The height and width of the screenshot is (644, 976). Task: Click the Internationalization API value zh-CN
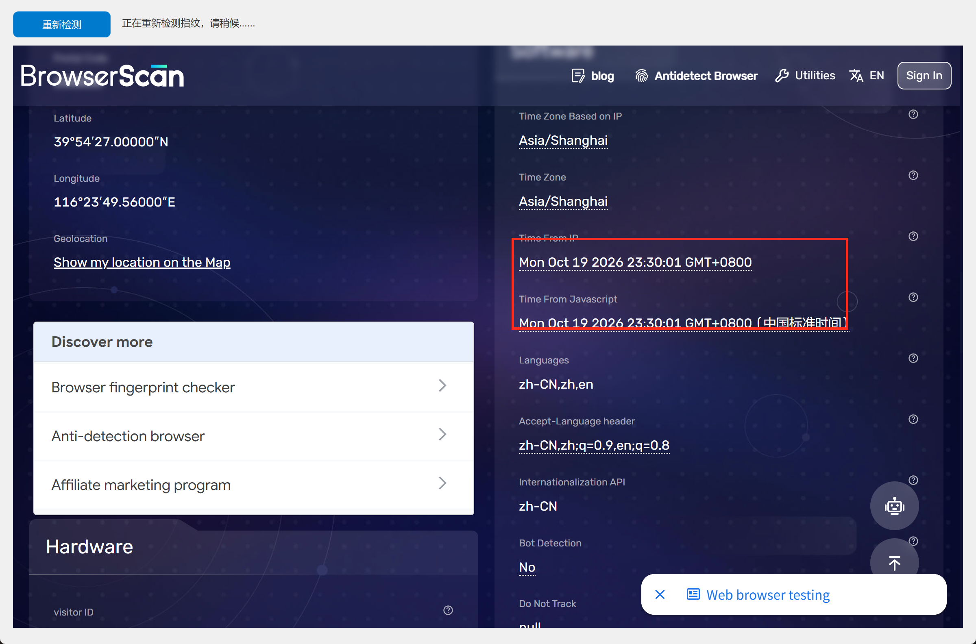click(x=538, y=507)
